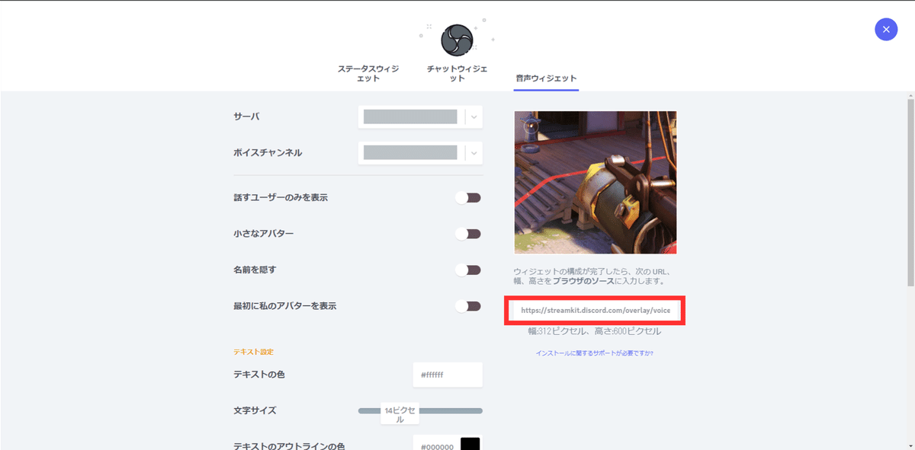Toggle 最初に私のアバターを表示

(x=468, y=306)
